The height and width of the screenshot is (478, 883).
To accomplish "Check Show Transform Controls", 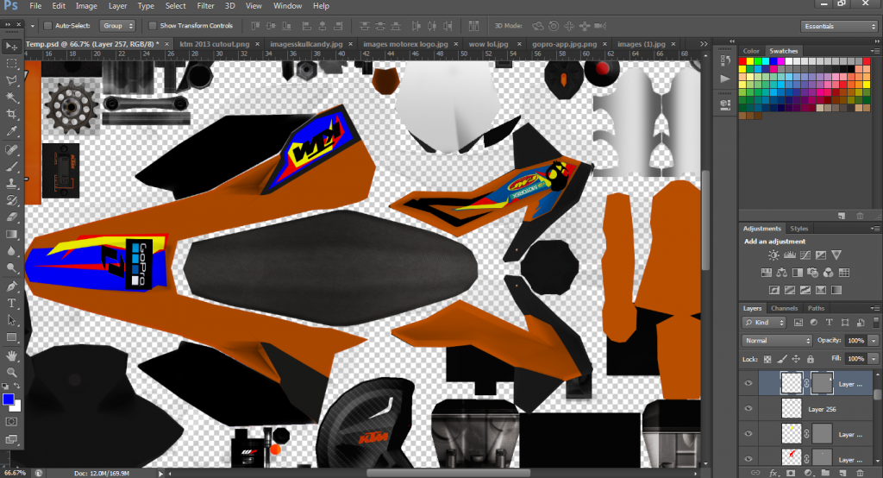I will point(153,26).
